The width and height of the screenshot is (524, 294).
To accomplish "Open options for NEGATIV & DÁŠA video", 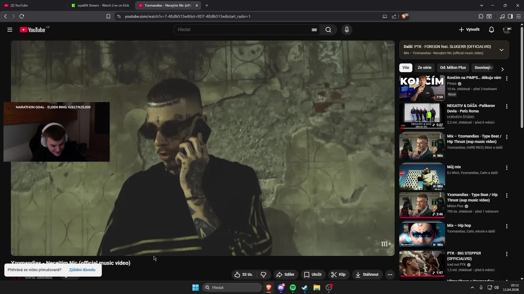I will [507, 107].
